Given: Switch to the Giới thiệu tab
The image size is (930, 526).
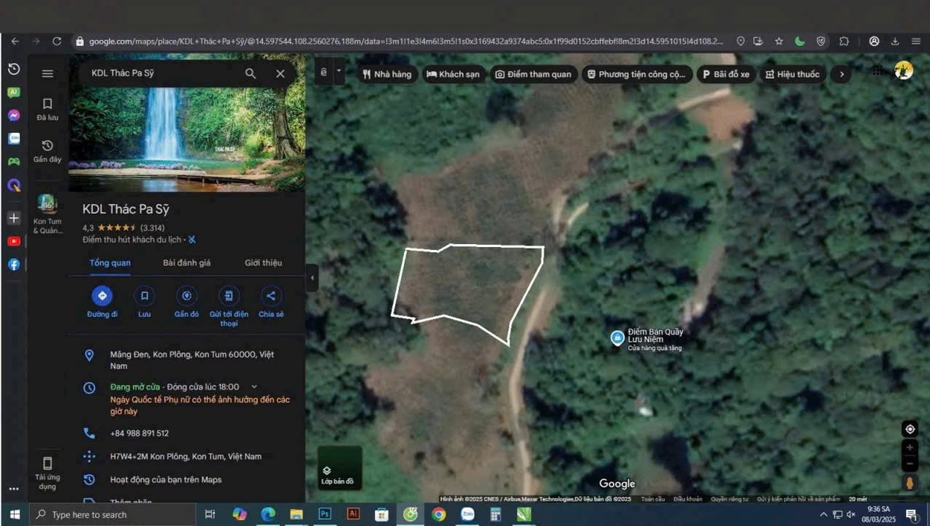Looking at the screenshot, I should pyautogui.click(x=263, y=263).
